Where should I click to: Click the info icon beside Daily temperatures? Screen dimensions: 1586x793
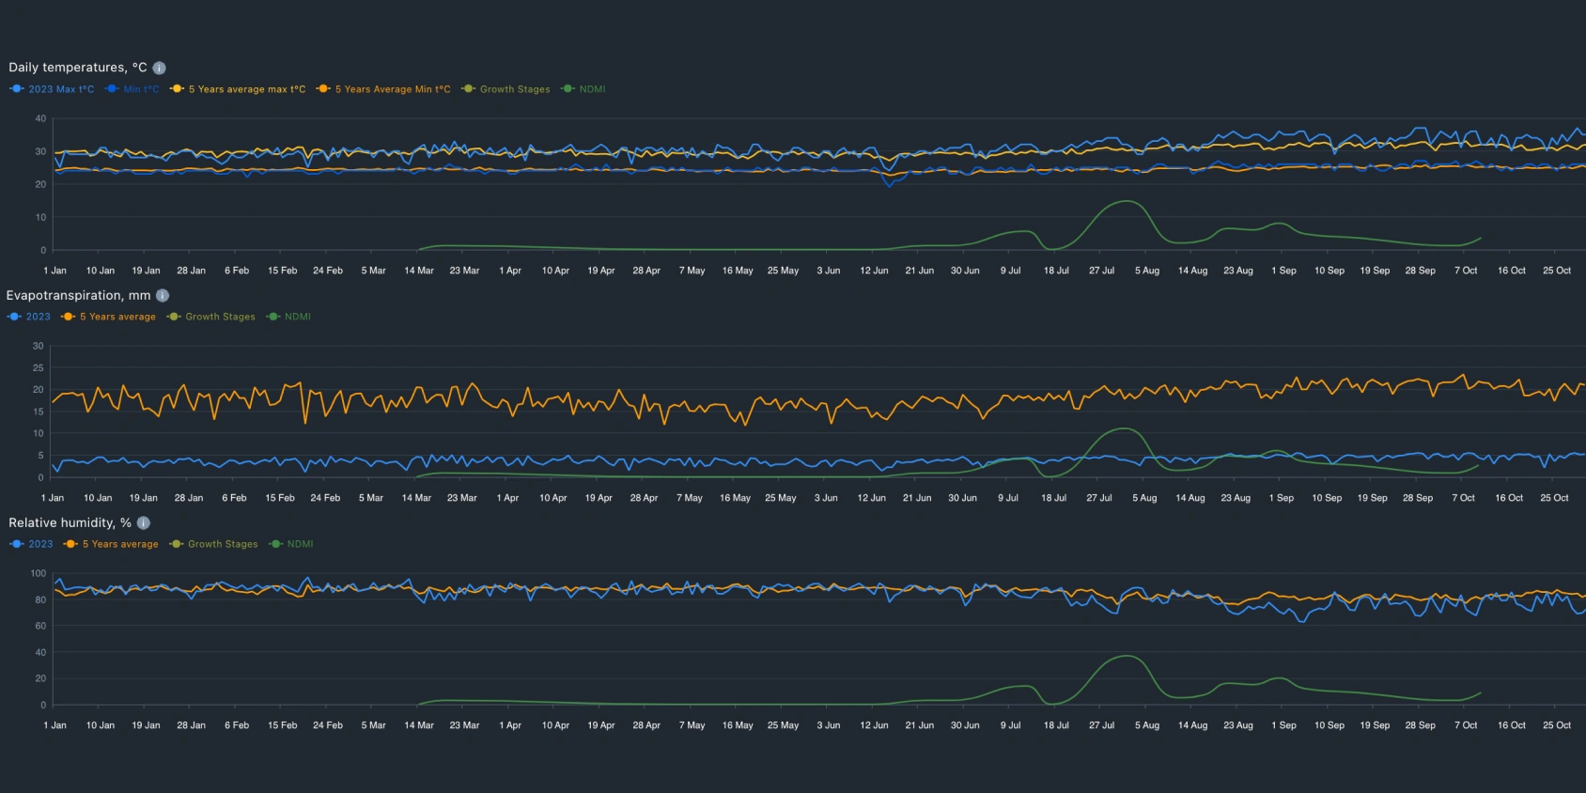pyautogui.click(x=160, y=68)
